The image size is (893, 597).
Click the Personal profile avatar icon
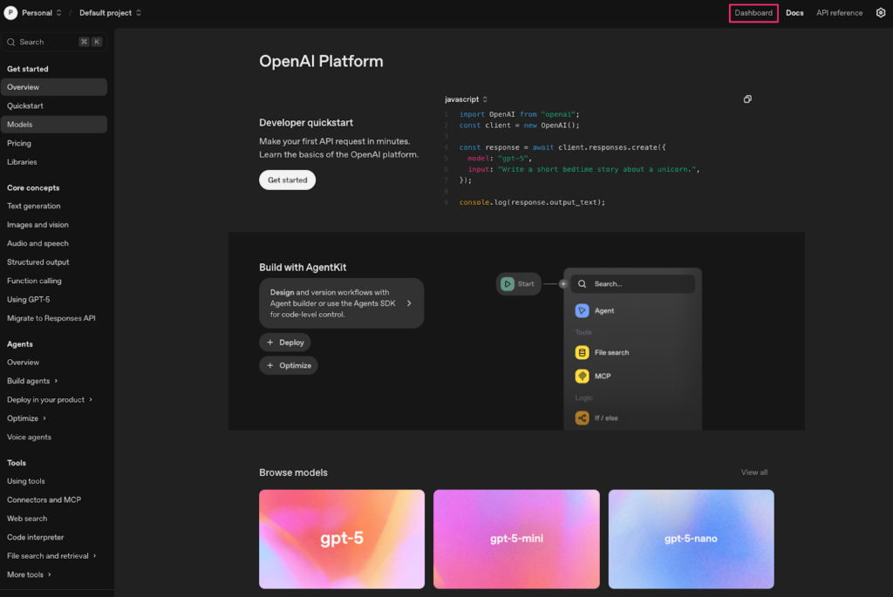coord(10,12)
